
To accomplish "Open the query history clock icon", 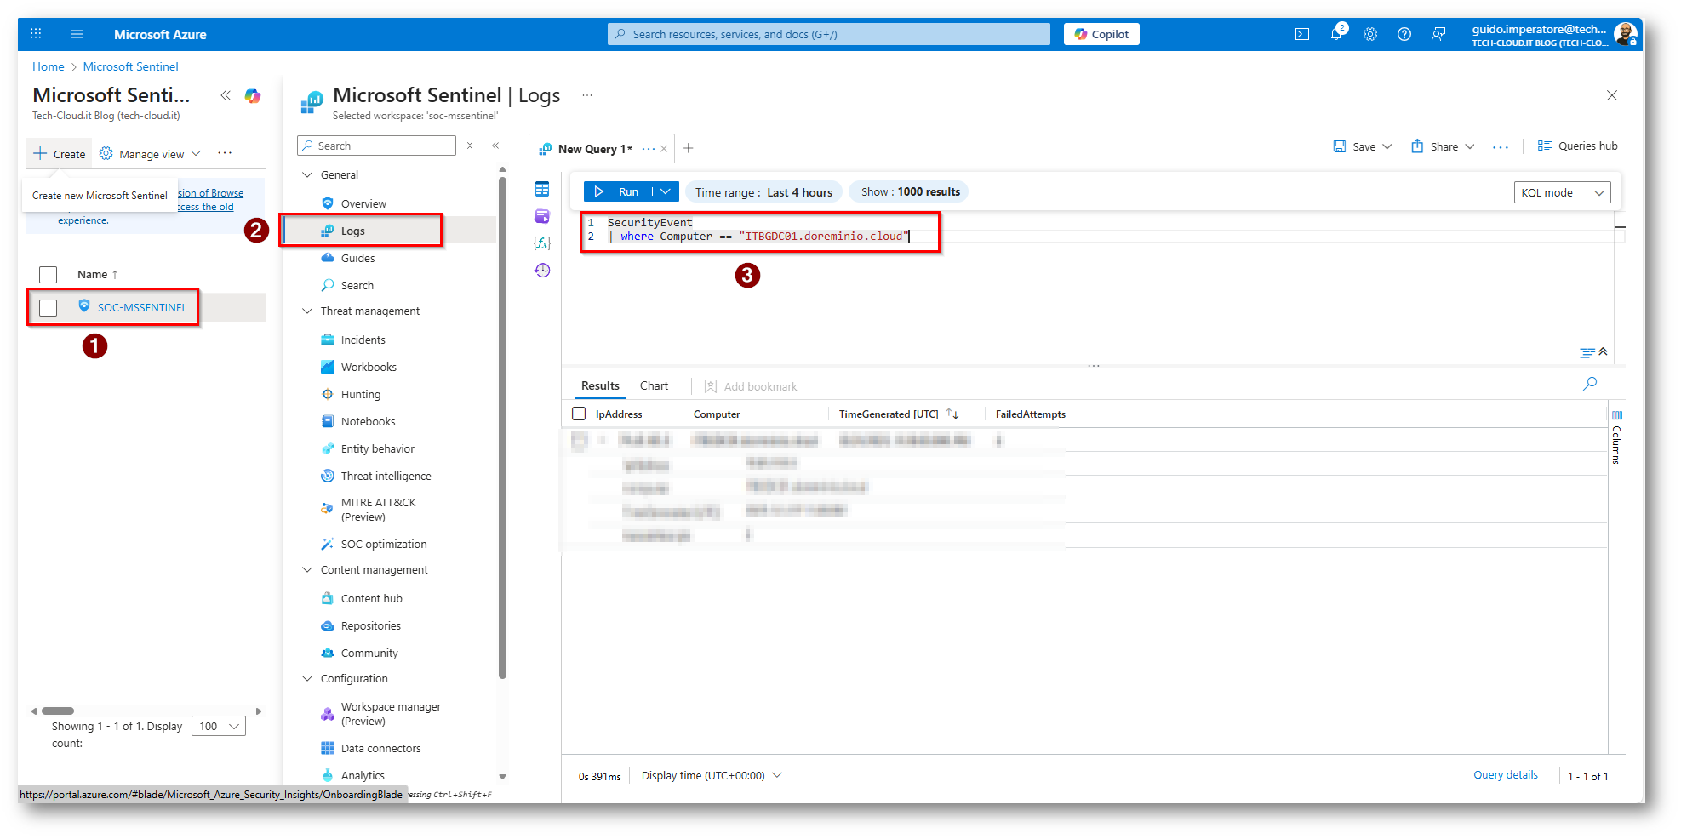I will click(542, 271).
